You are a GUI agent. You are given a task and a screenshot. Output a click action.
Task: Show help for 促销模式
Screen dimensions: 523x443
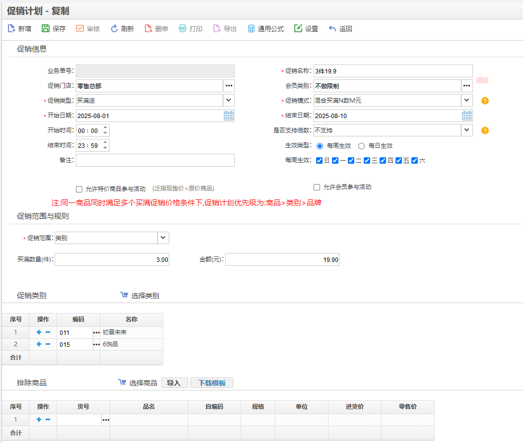coord(485,101)
